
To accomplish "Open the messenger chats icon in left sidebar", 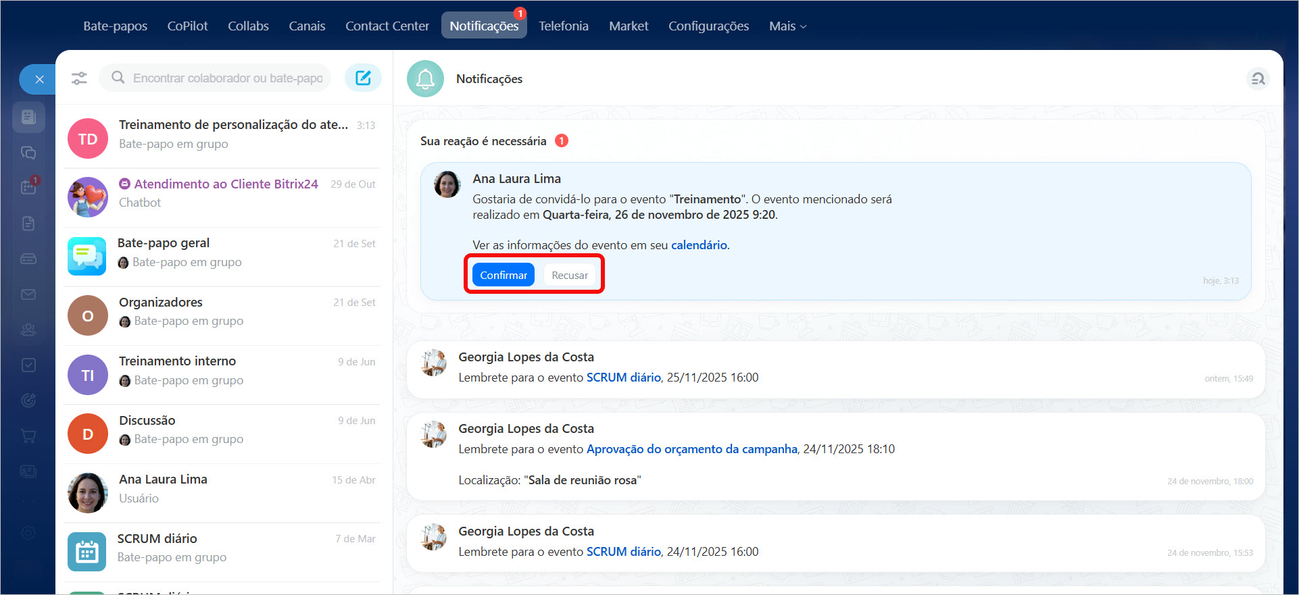I will 28,153.
